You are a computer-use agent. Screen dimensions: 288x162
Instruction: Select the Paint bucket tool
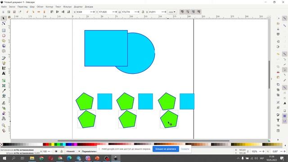click(4, 96)
